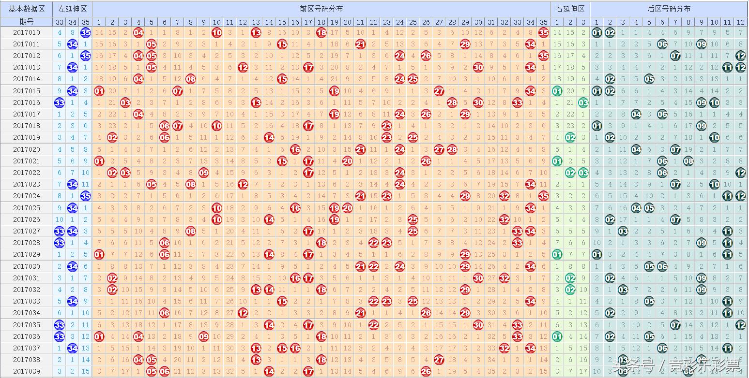Click blue ball 33 in row 2017016
The width and height of the screenshot is (749, 378).
60,102
